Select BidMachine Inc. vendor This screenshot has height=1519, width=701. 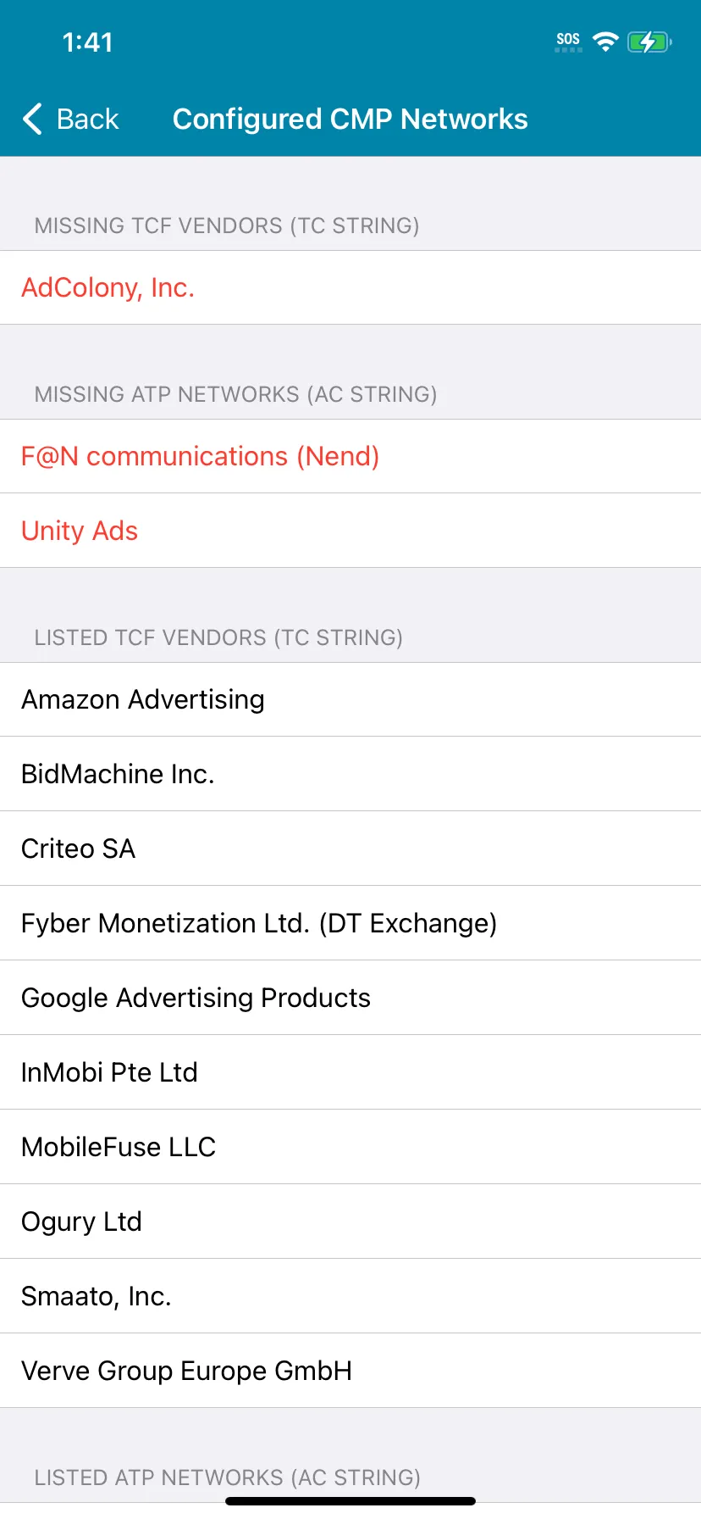point(118,774)
